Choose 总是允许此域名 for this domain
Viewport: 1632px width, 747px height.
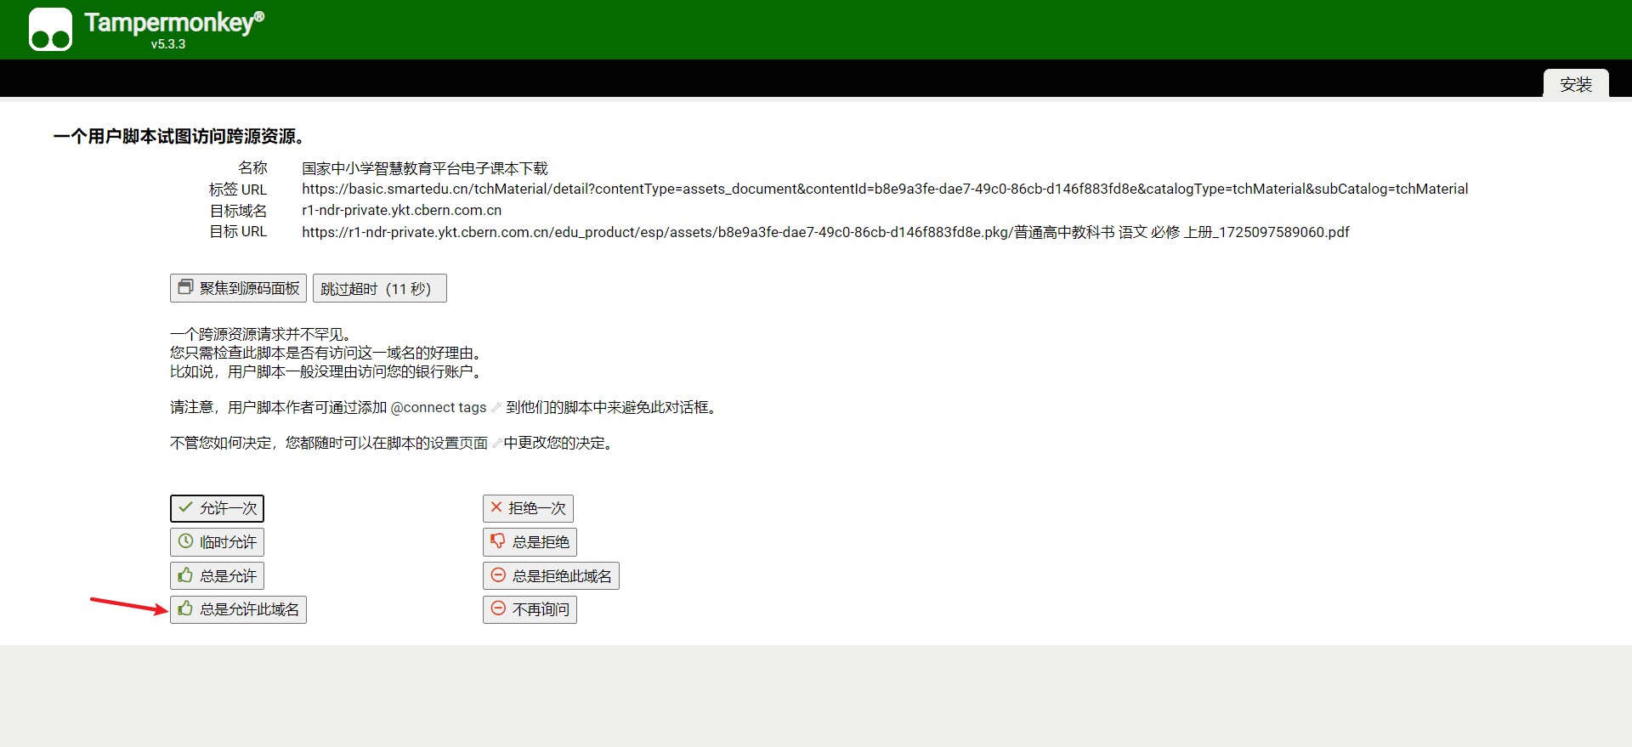tap(238, 609)
